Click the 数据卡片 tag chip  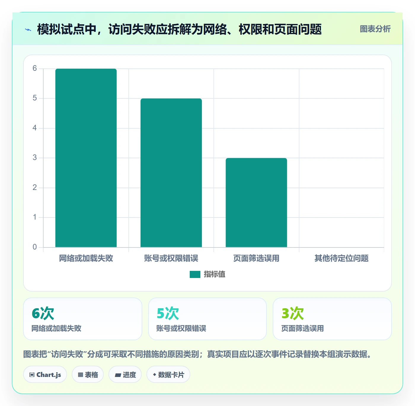[x=168, y=375]
